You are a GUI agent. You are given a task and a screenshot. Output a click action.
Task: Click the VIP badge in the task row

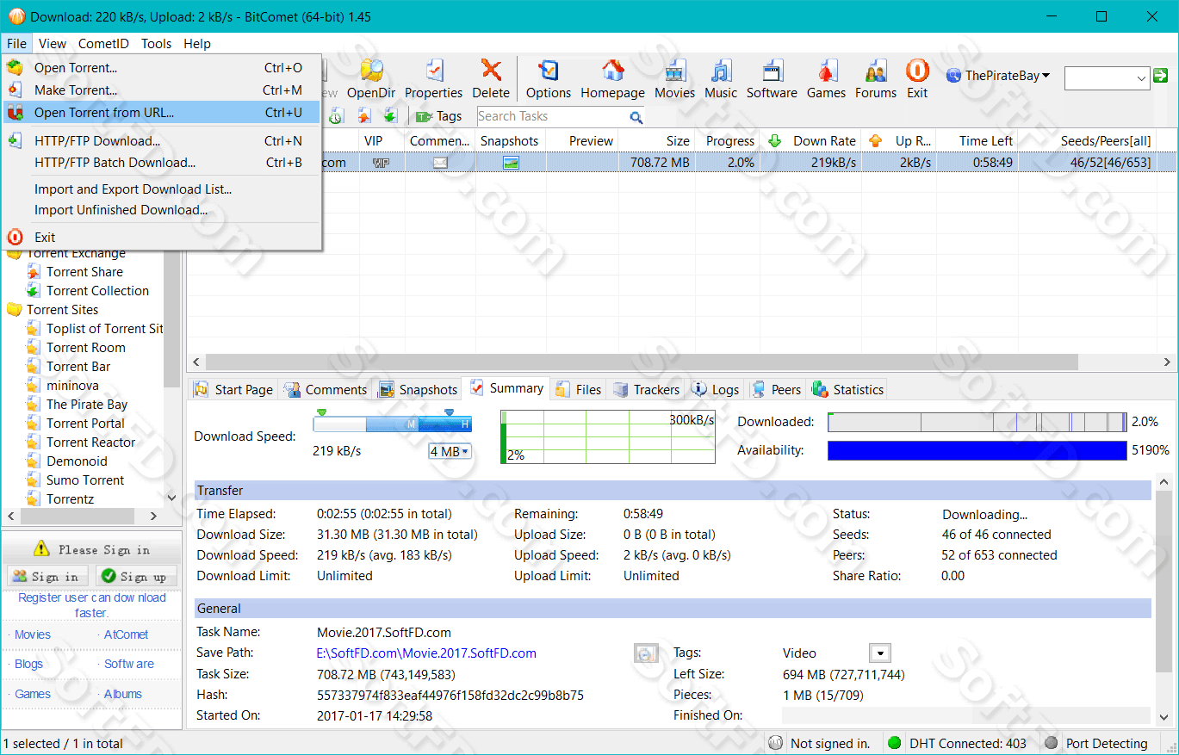click(x=382, y=163)
